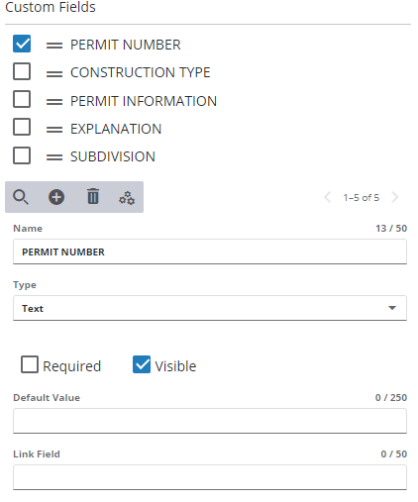Open the gears settings icon in toolbar
418x502 pixels.
[x=127, y=198]
